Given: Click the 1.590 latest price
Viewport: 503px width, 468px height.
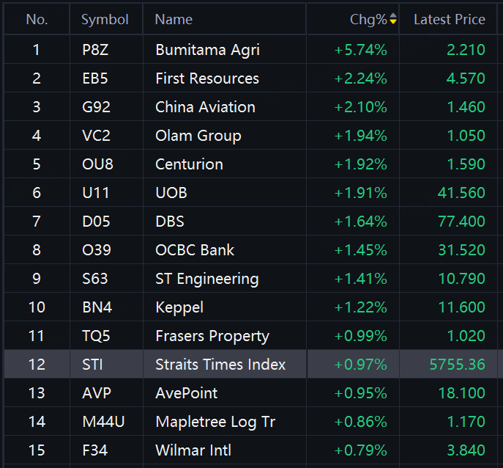Looking at the screenshot, I should click(466, 164).
